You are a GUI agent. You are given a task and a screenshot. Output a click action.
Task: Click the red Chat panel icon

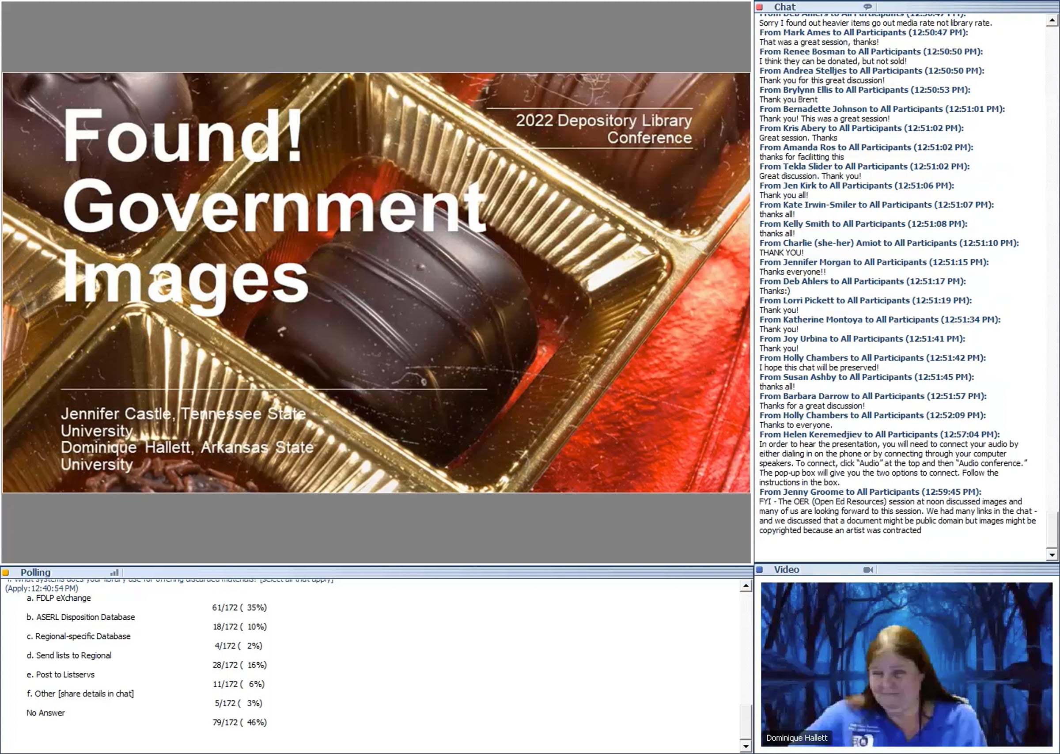point(760,7)
